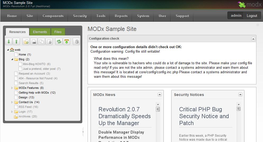Screen dimensions: 263x142
Task: Select 404 - Resource Not Found resource
Action: [x=38, y=78]
